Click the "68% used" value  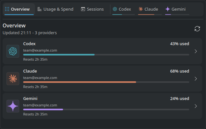pyautogui.click(x=180, y=71)
